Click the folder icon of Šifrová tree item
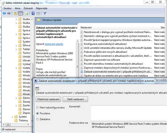Screen dimensions: 167x133 pyautogui.click(x=20, y=46)
